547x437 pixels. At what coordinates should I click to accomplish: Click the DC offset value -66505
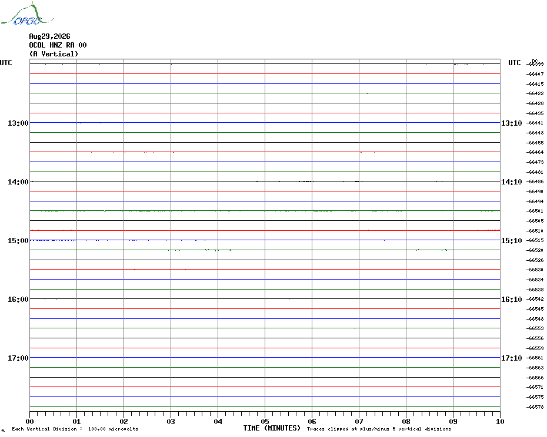pos(535,221)
